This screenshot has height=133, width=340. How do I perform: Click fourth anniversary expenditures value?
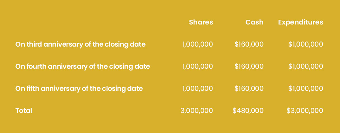point(306,66)
